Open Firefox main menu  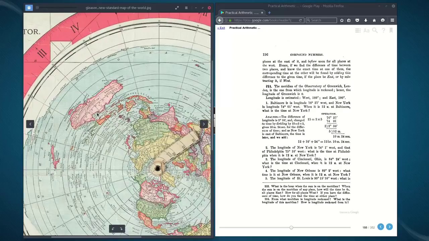(392, 20)
